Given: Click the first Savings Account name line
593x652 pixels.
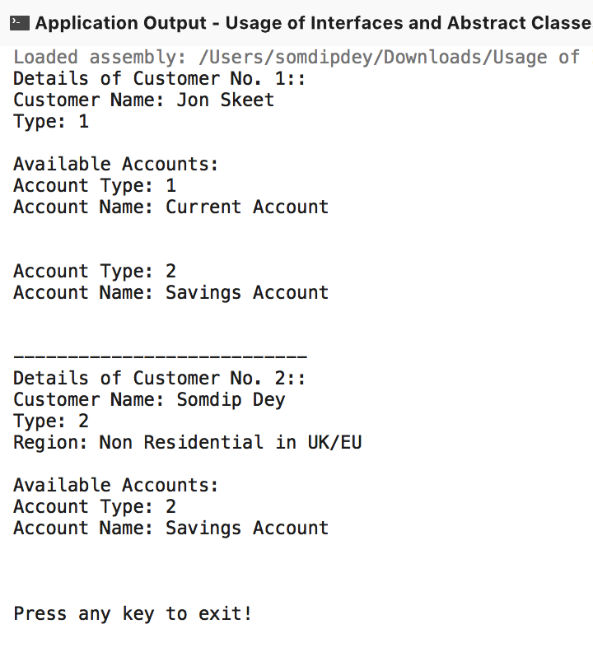Looking at the screenshot, I should tap(170, 293).
